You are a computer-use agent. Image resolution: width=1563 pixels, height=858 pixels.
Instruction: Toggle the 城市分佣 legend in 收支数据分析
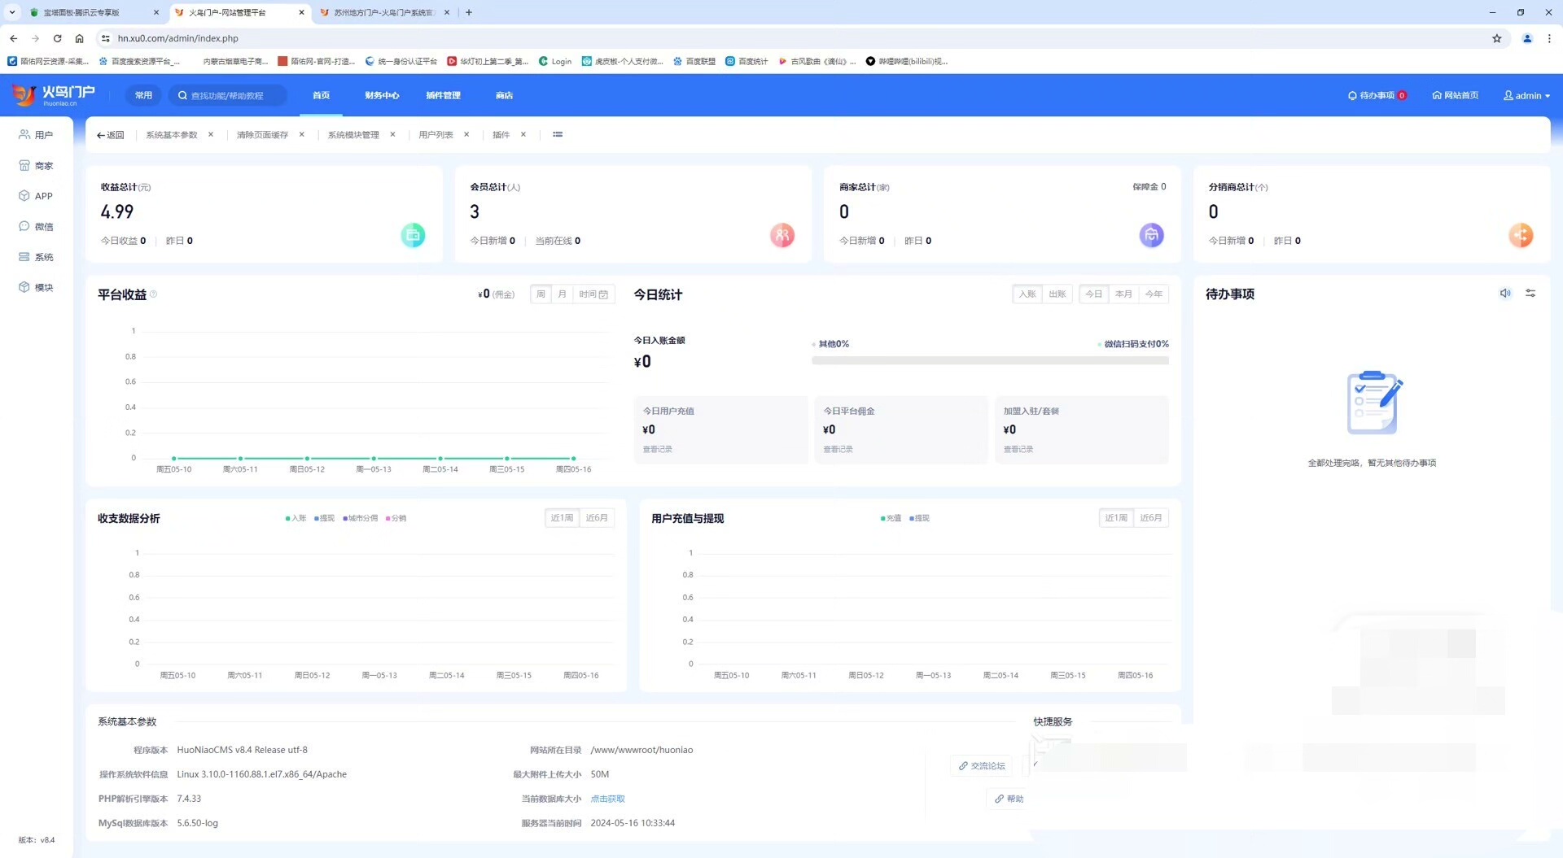click(361, 519)
